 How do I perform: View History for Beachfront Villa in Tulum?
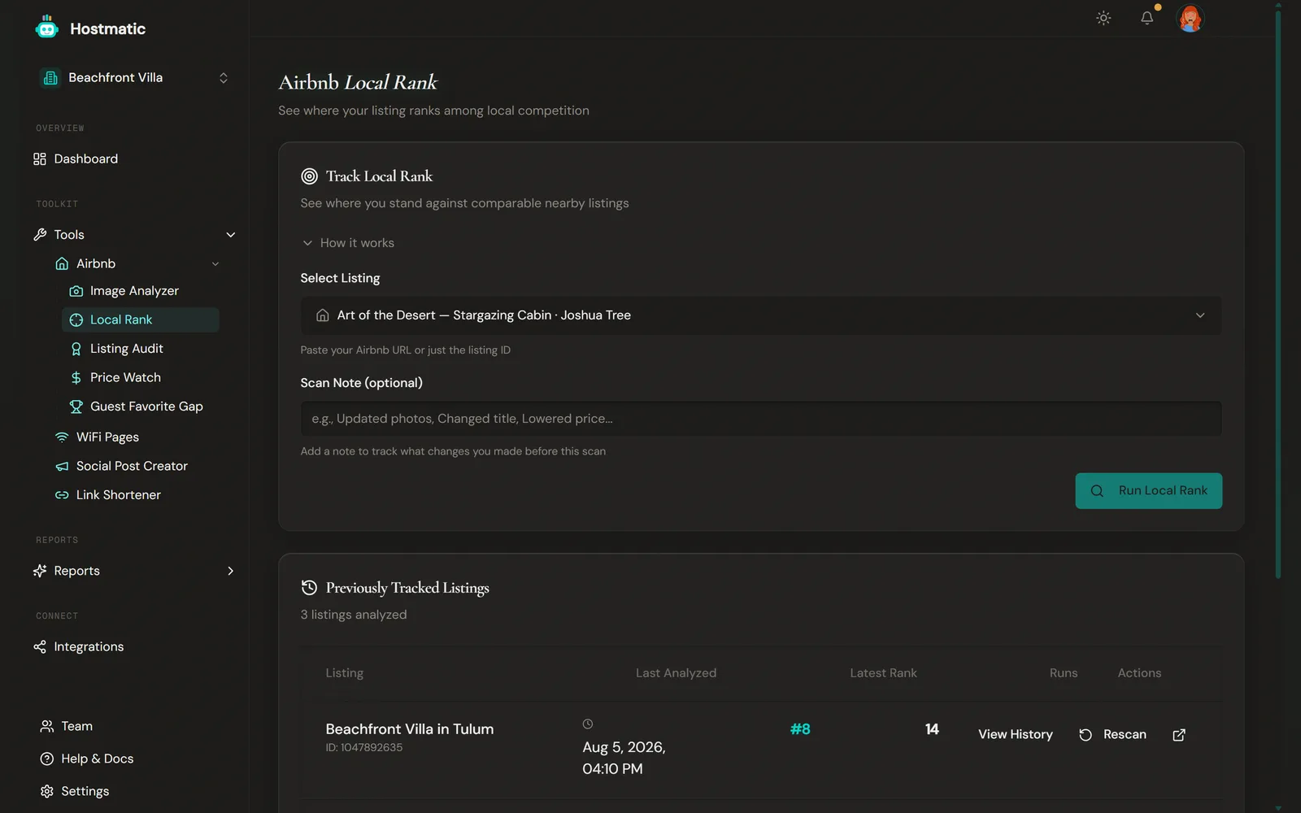pos(1016,734)
